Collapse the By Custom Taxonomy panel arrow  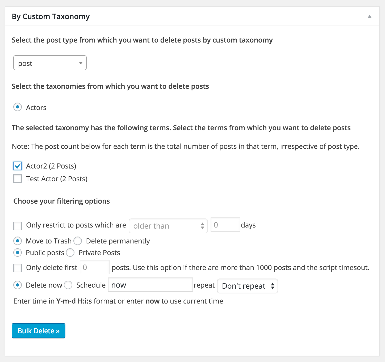click(369, 16)
